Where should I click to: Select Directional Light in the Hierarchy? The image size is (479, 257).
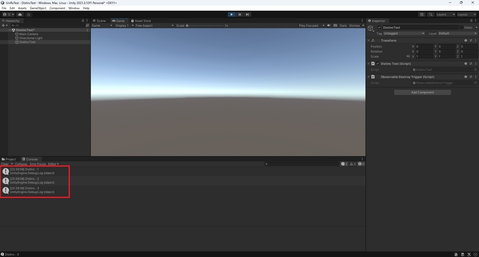coord(31,38)
